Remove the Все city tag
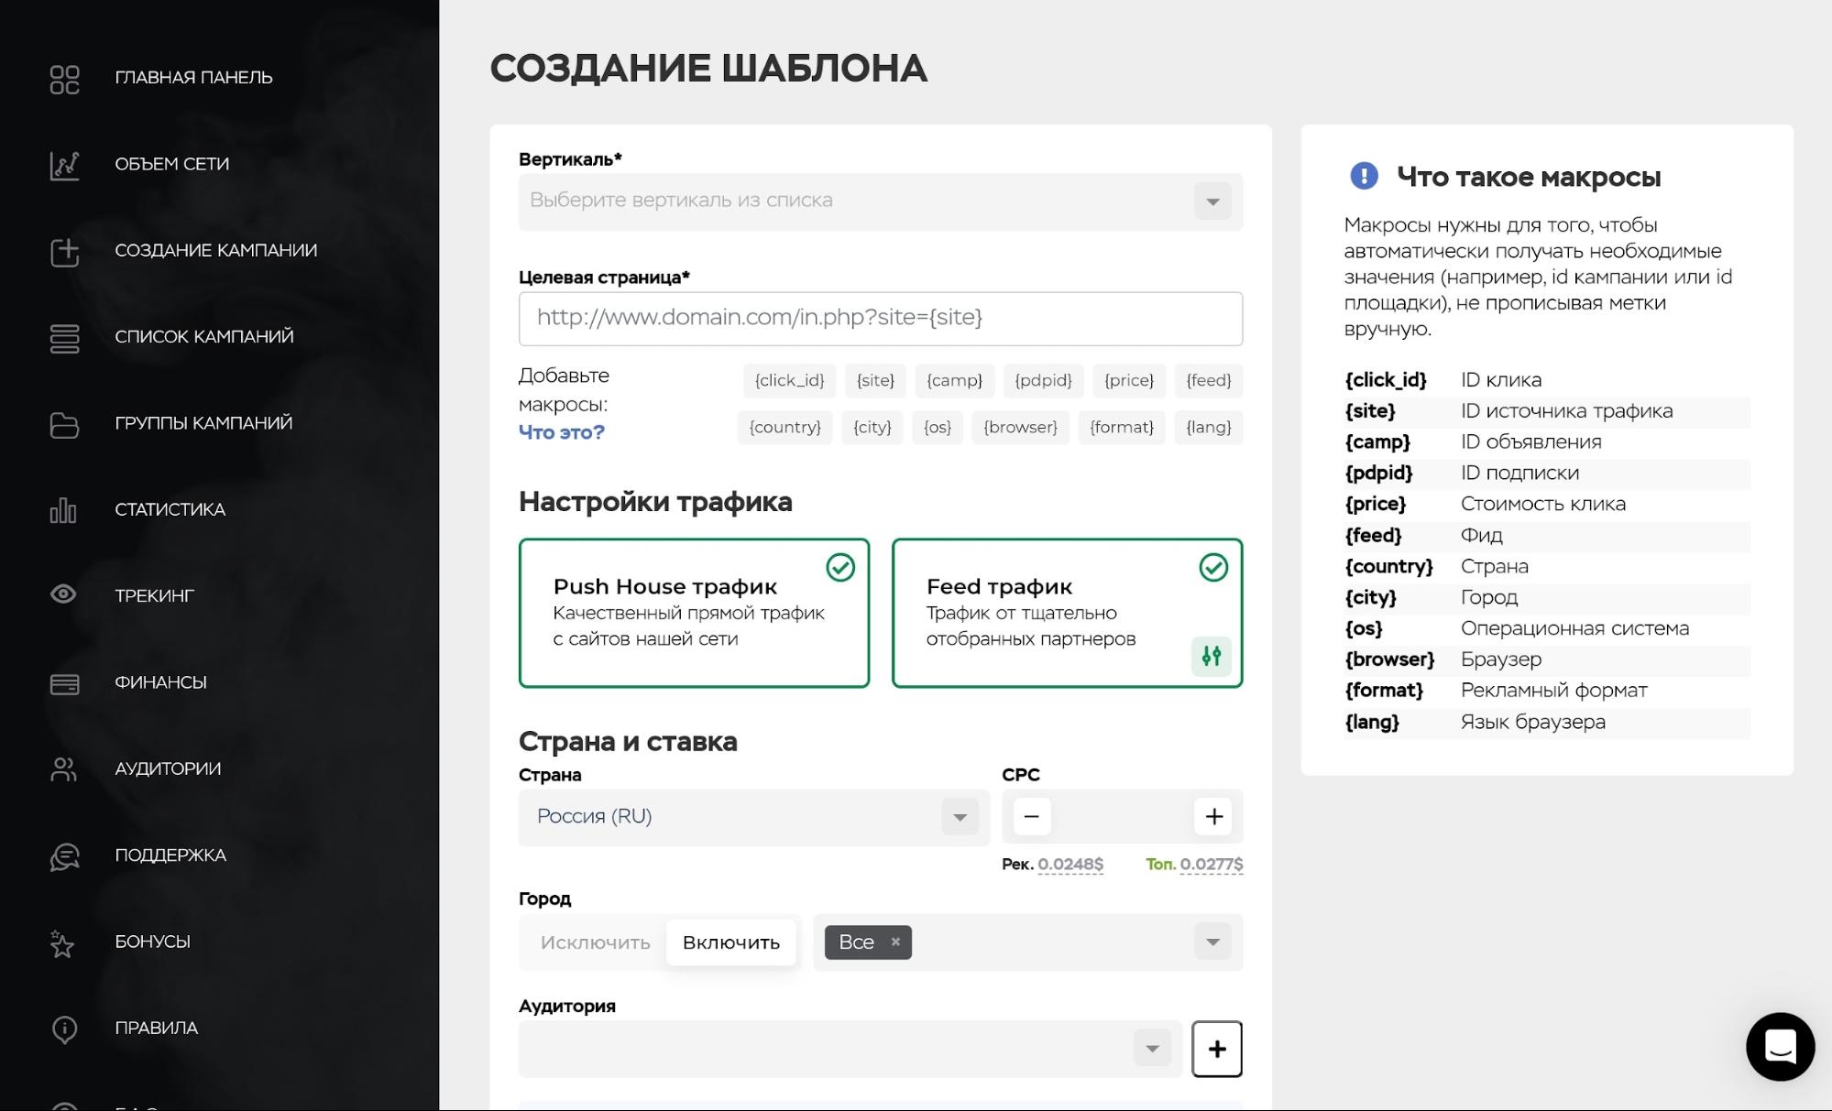Viewport: 1832px width, 1111px height. [895, 942]
